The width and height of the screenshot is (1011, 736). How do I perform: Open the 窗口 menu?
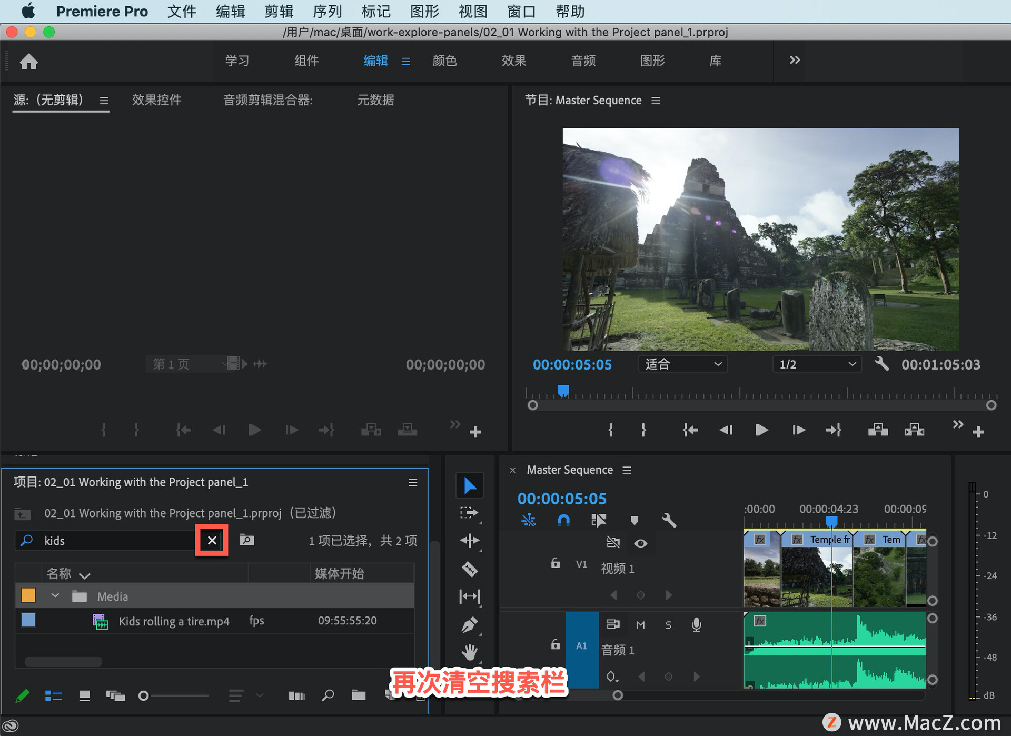(x=521, y=11)
